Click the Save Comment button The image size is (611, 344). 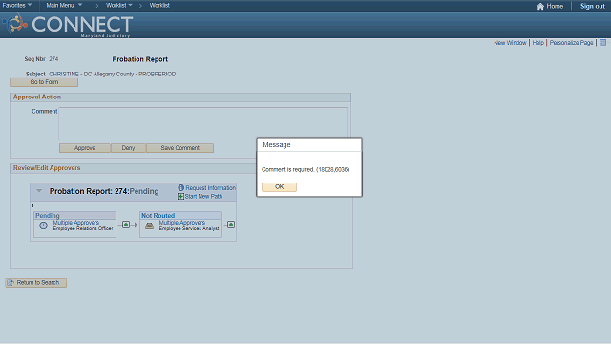[x=179, y=148]
